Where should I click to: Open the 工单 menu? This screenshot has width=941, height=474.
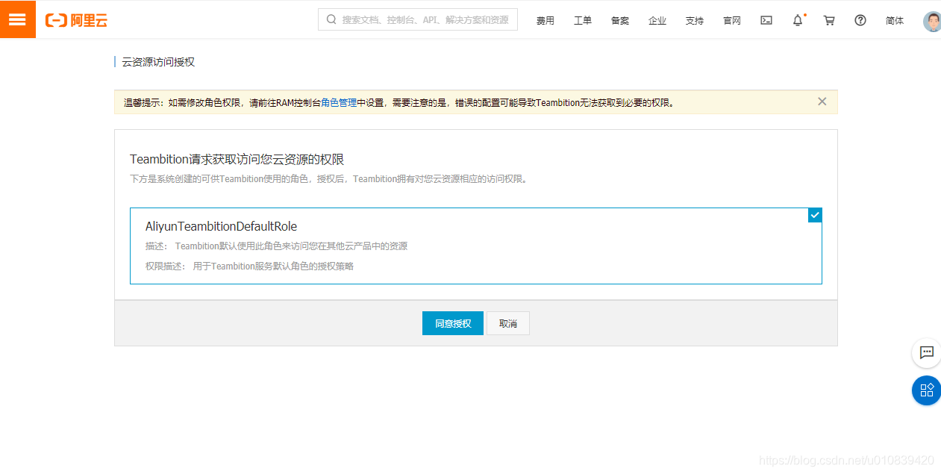pyautogui.click(x=583, y=21)
